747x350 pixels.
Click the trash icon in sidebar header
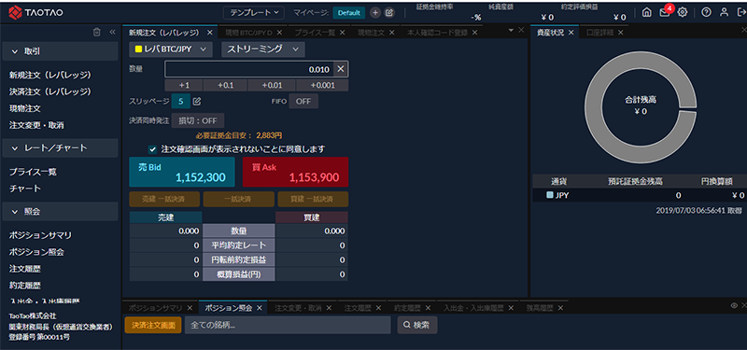[97, 32]
